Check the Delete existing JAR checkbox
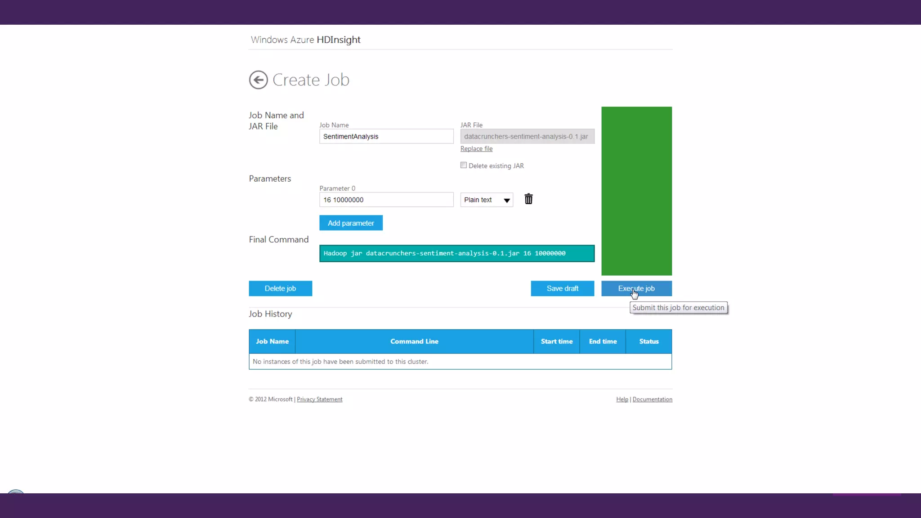The image size is (921, 518). [464, 165]
